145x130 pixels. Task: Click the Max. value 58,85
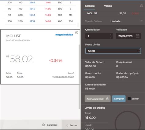[20, 77]
